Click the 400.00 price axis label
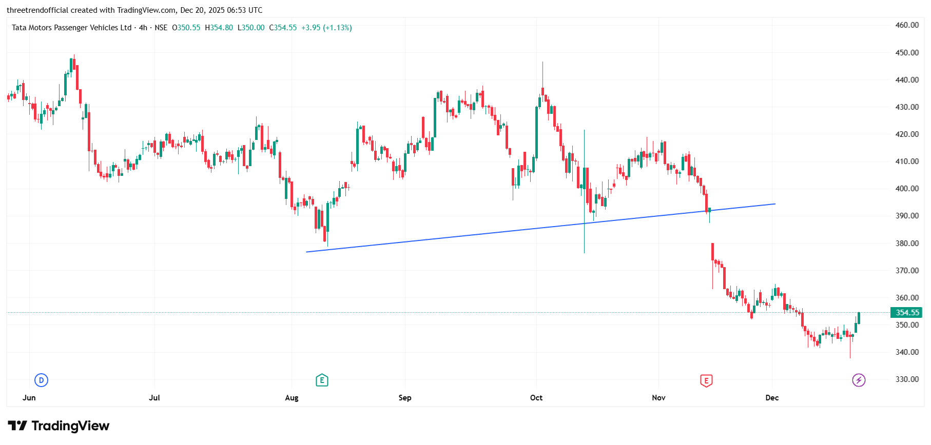931x445 pixels. click(907, 189)
